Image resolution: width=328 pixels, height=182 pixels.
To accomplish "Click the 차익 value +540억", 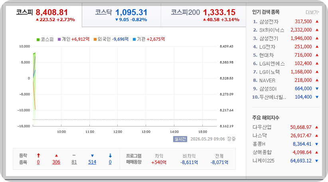I will pos(159,162).
